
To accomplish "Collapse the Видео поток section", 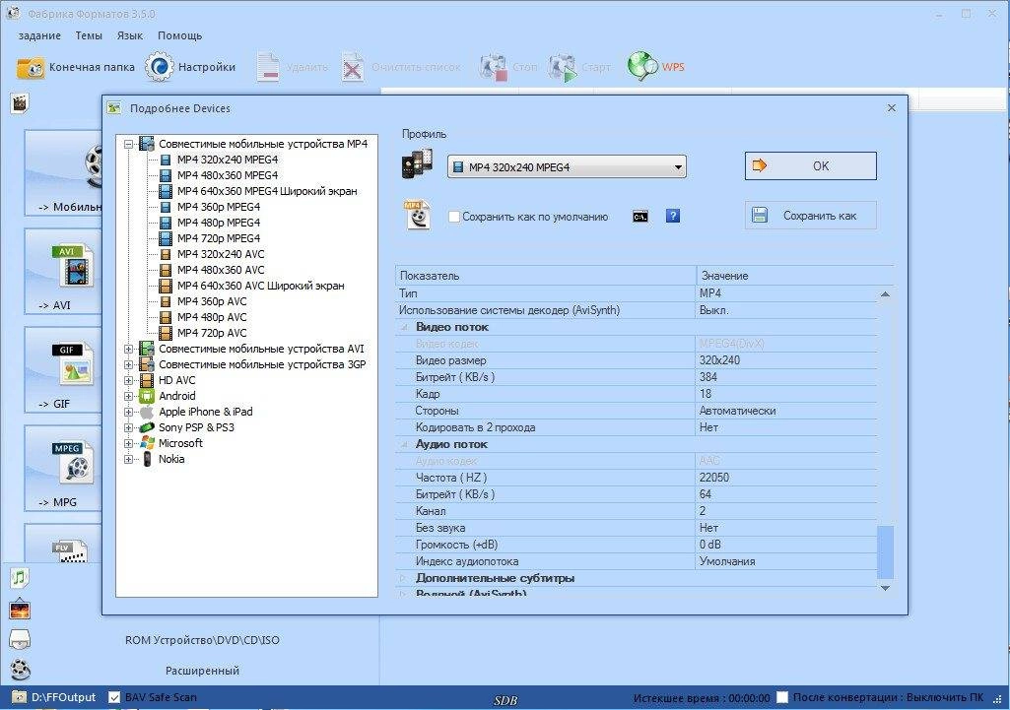I will pyautogui.click(x=405, y=327).
